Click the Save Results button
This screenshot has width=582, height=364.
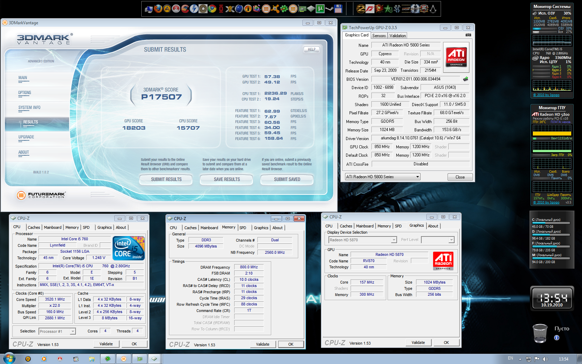[227, 179]
